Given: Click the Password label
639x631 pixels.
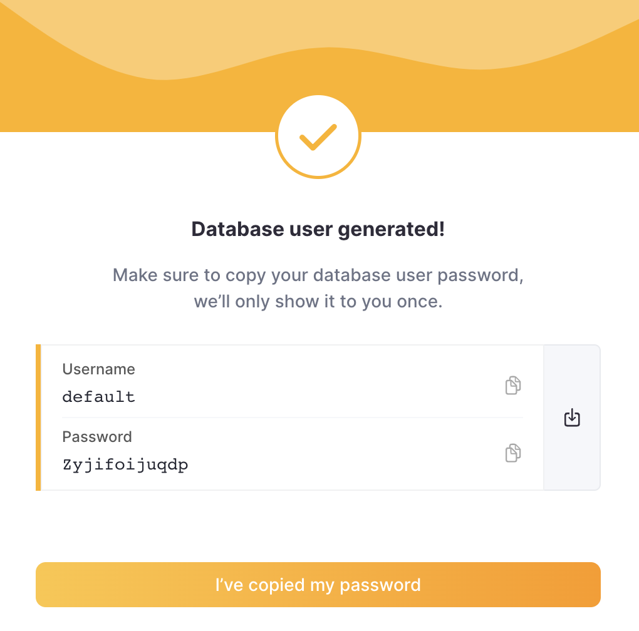Looking at the screenshot, I should pos(97,437).
